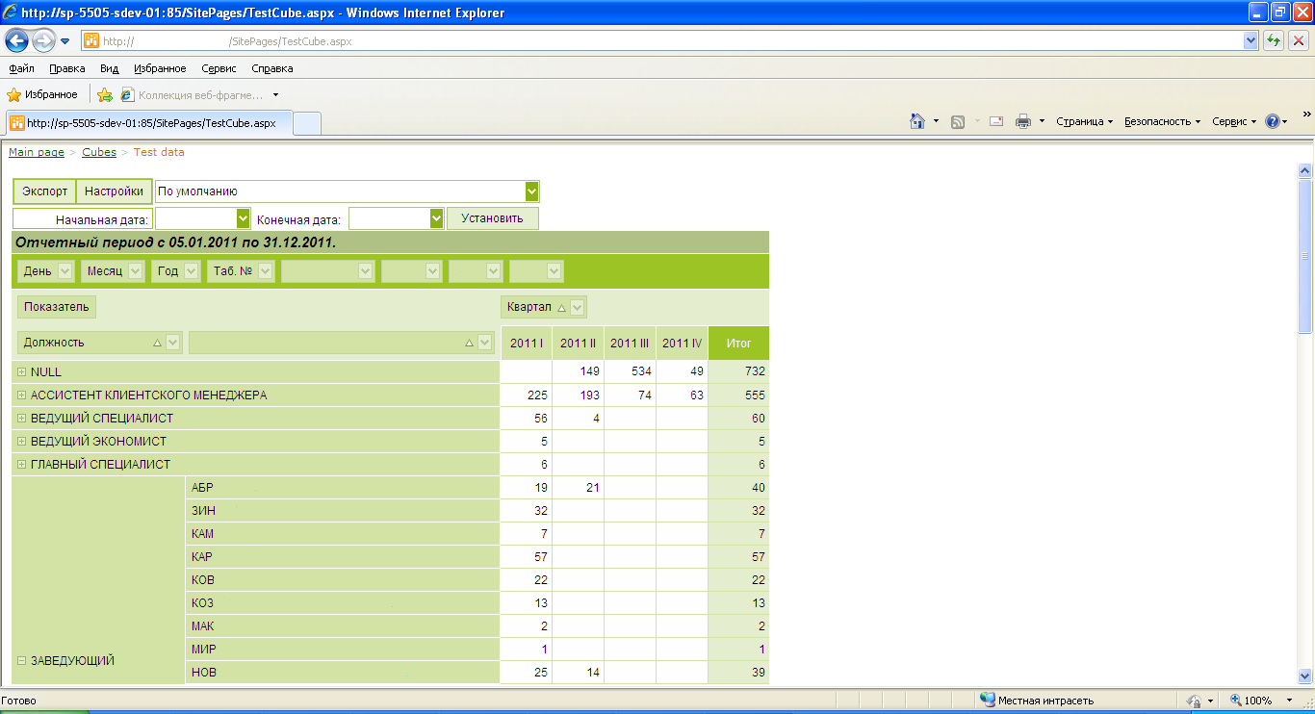Click the Home page icon
This screenshot has height=714, width=1315.
click(x=917, y=121)
